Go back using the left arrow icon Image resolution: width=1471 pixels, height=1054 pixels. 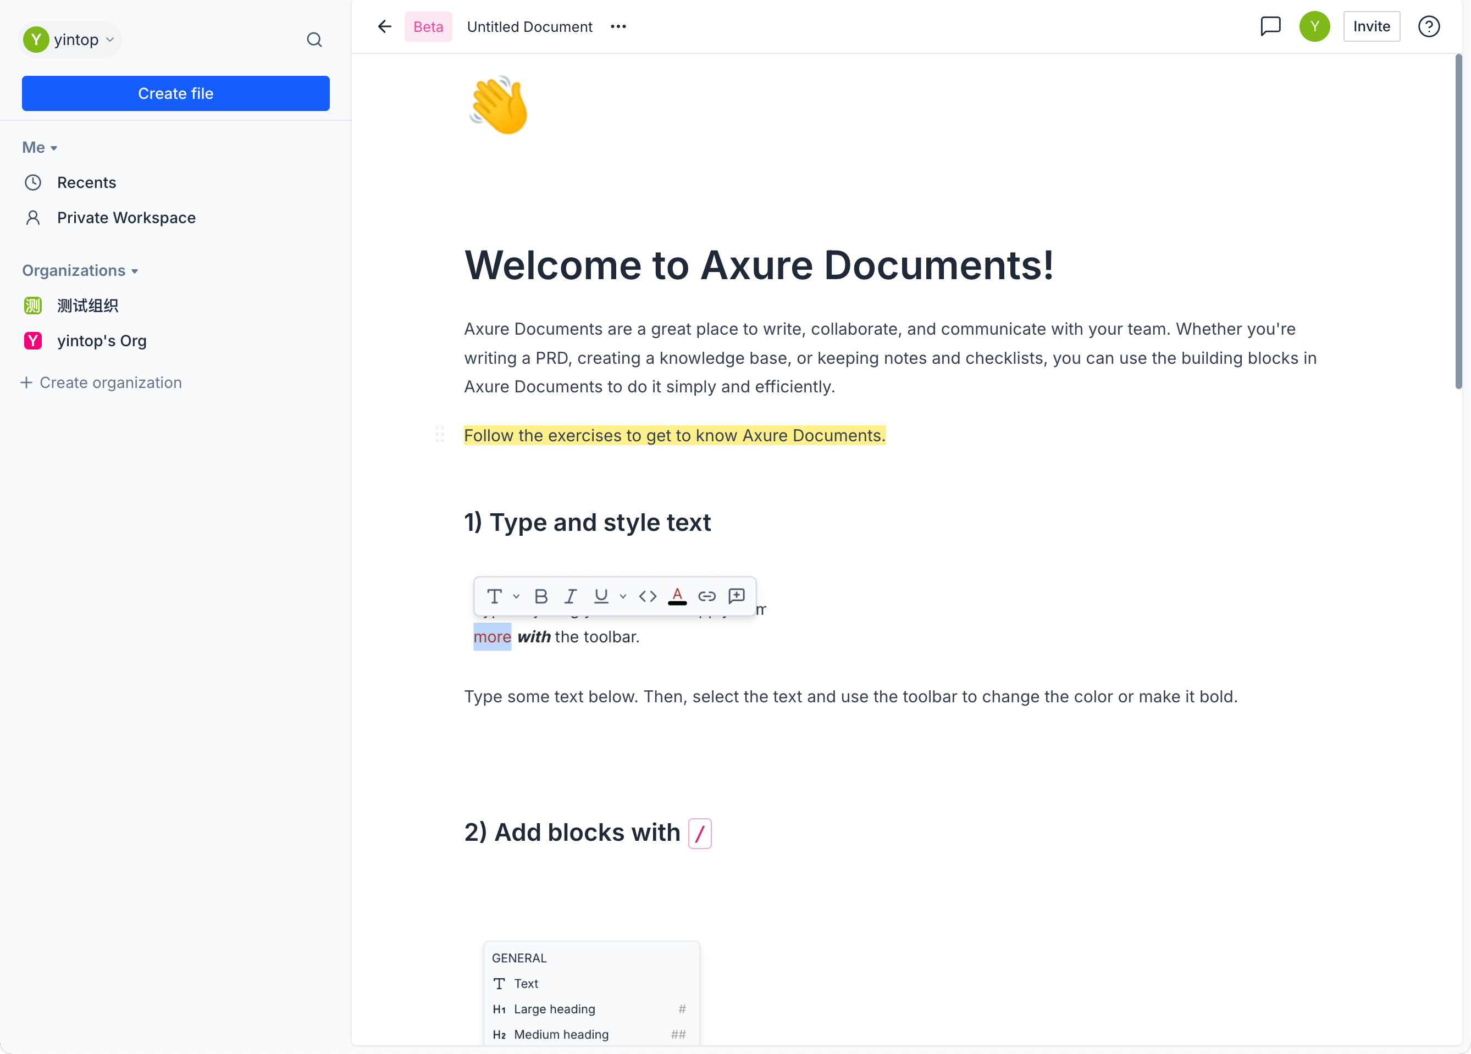(385, 26)
